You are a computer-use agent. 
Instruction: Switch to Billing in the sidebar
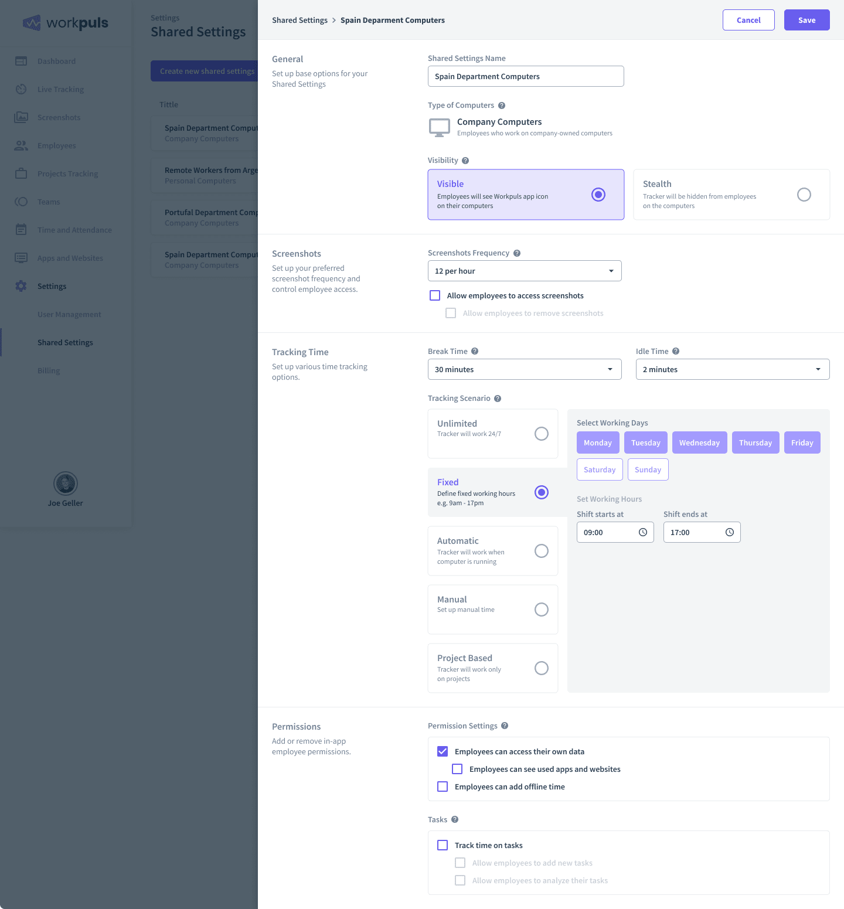(x=49, y=370)
